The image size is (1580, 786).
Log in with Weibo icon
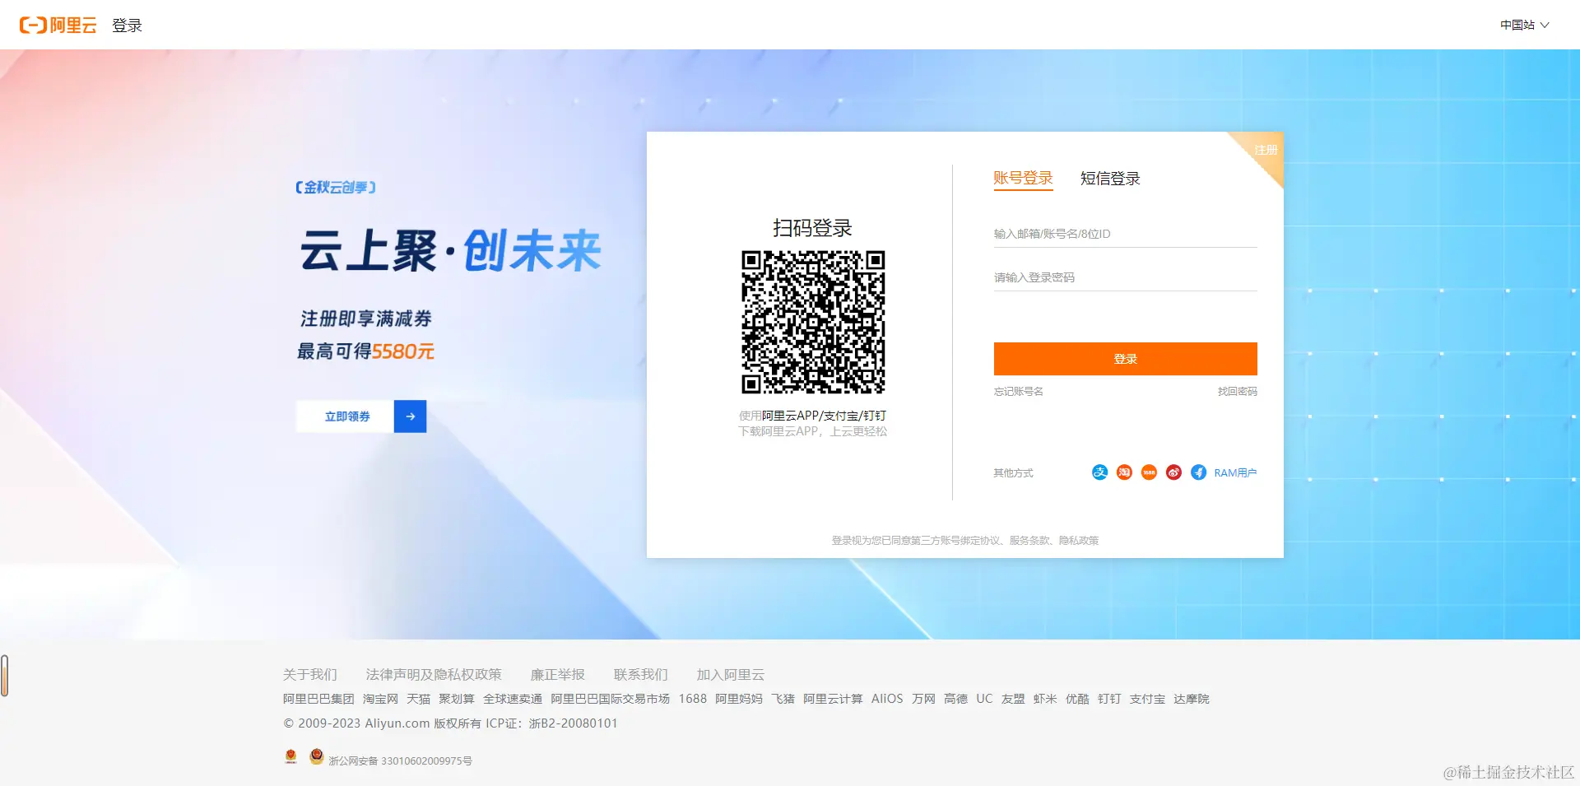(x=1173, y=472)
